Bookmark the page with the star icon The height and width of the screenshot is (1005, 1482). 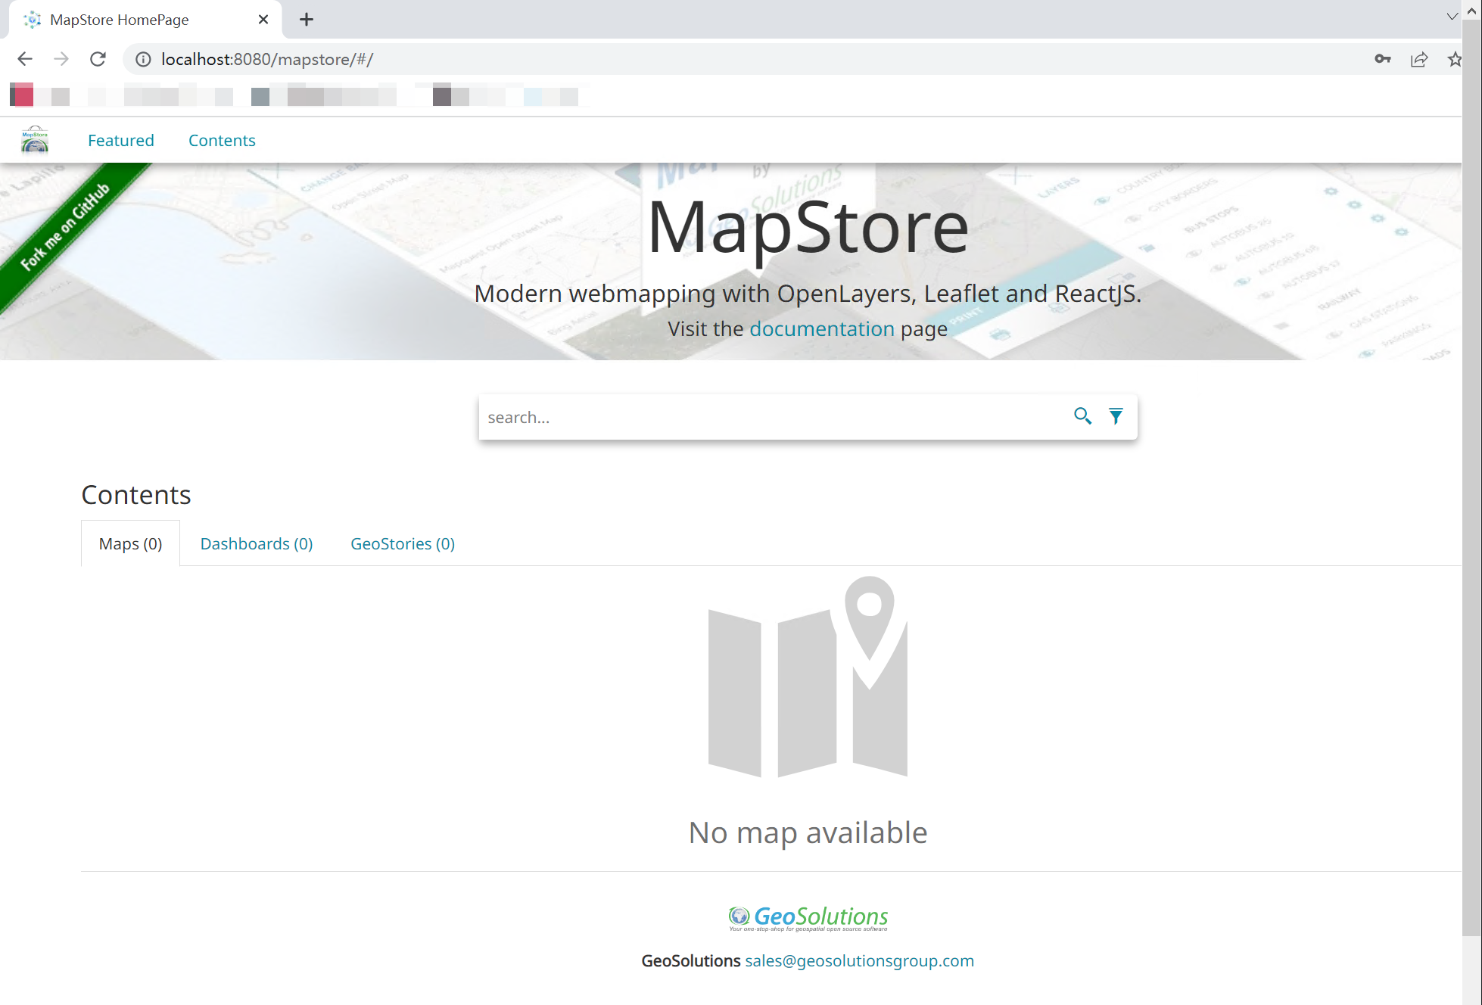pyautogui.click(x=1454, y=59)
